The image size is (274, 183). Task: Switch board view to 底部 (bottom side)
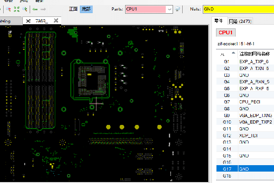(86, 9)
